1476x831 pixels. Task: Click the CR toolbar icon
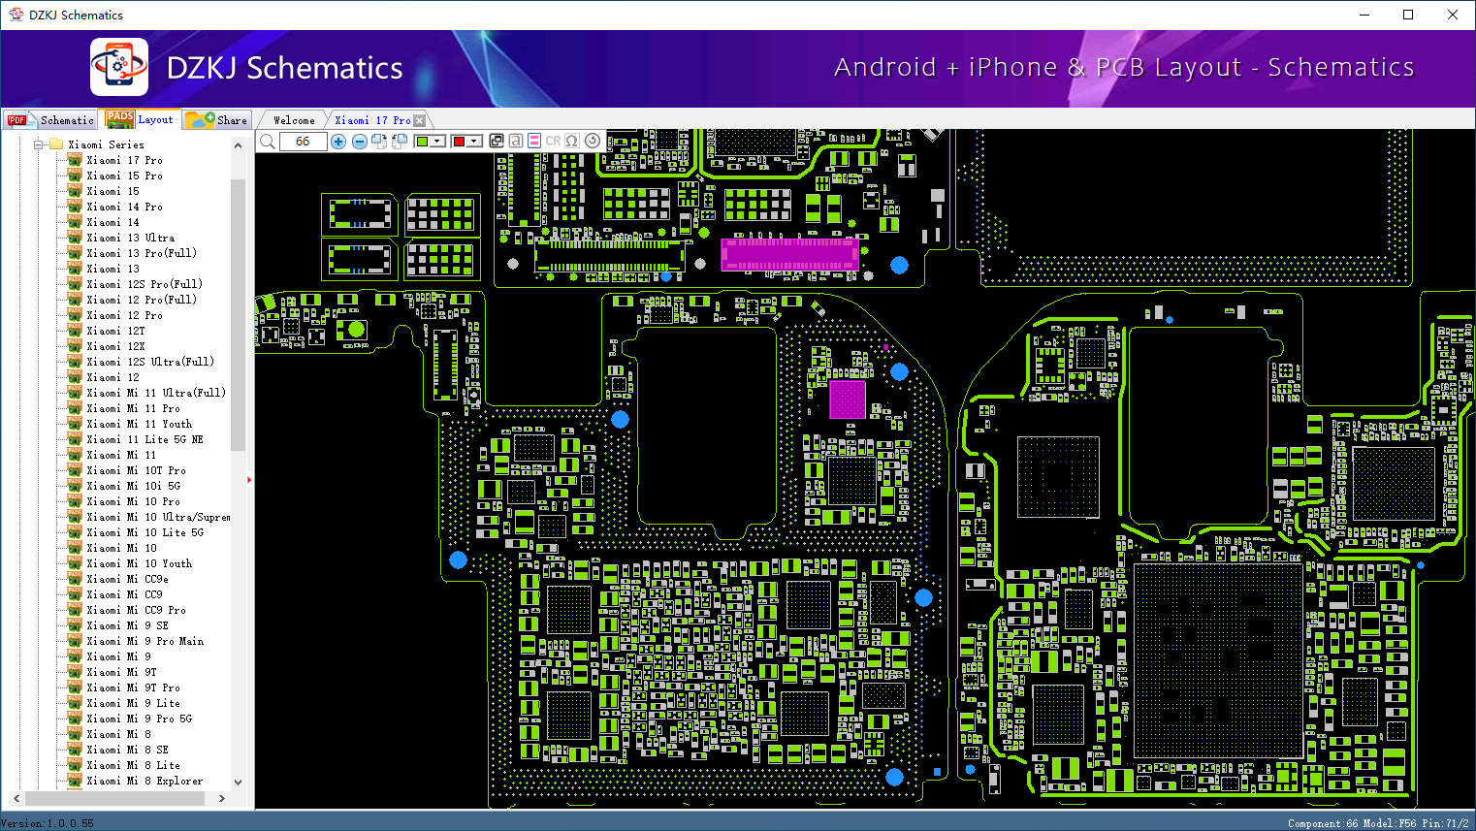tap(553, 141)
